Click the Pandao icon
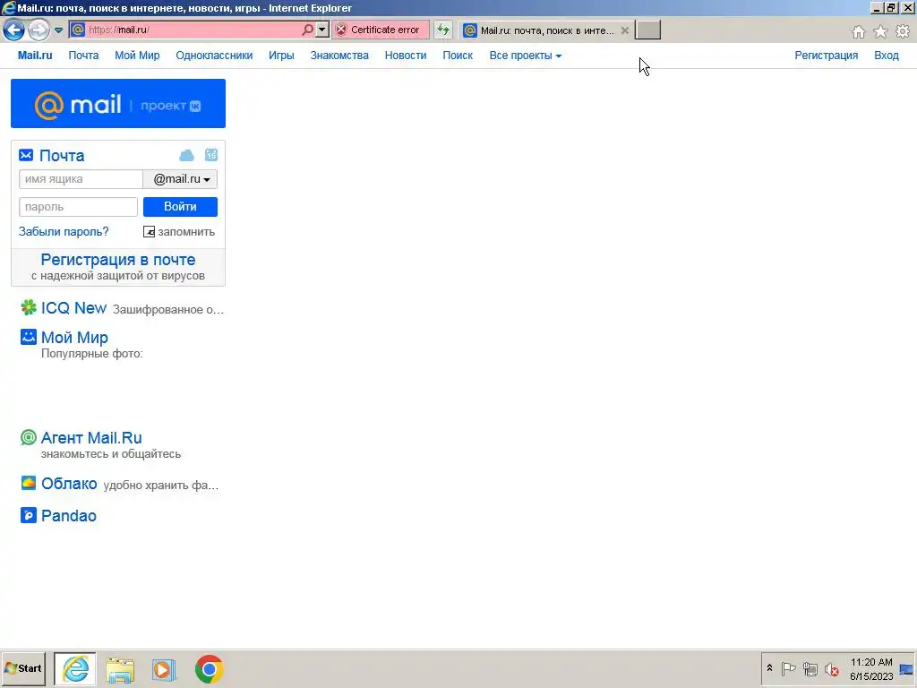The height and width of the screenshot is (688, 917). 28,515
